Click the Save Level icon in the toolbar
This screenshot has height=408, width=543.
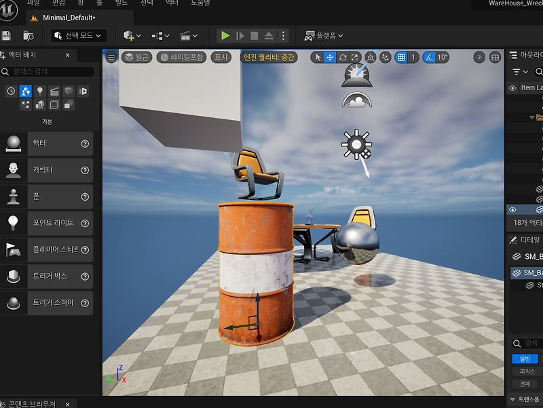click(7, 35)
